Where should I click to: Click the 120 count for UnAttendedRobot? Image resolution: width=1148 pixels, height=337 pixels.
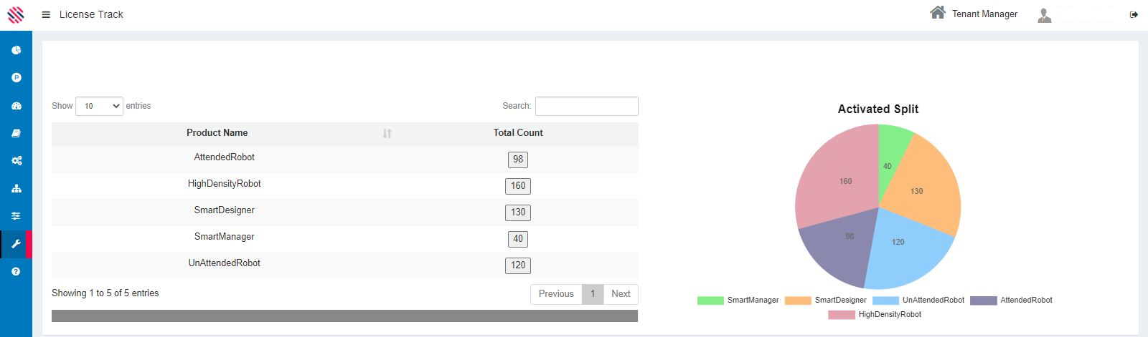click(x=518, y=265)
